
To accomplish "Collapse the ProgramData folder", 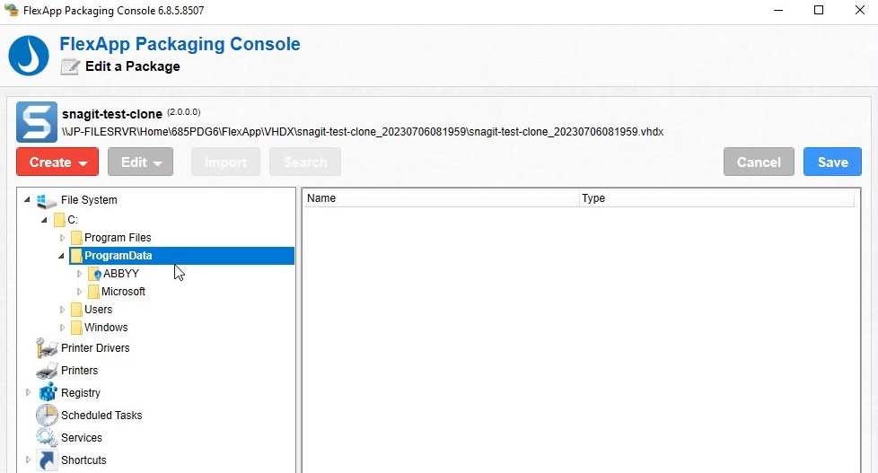I will tap(62, 256).
